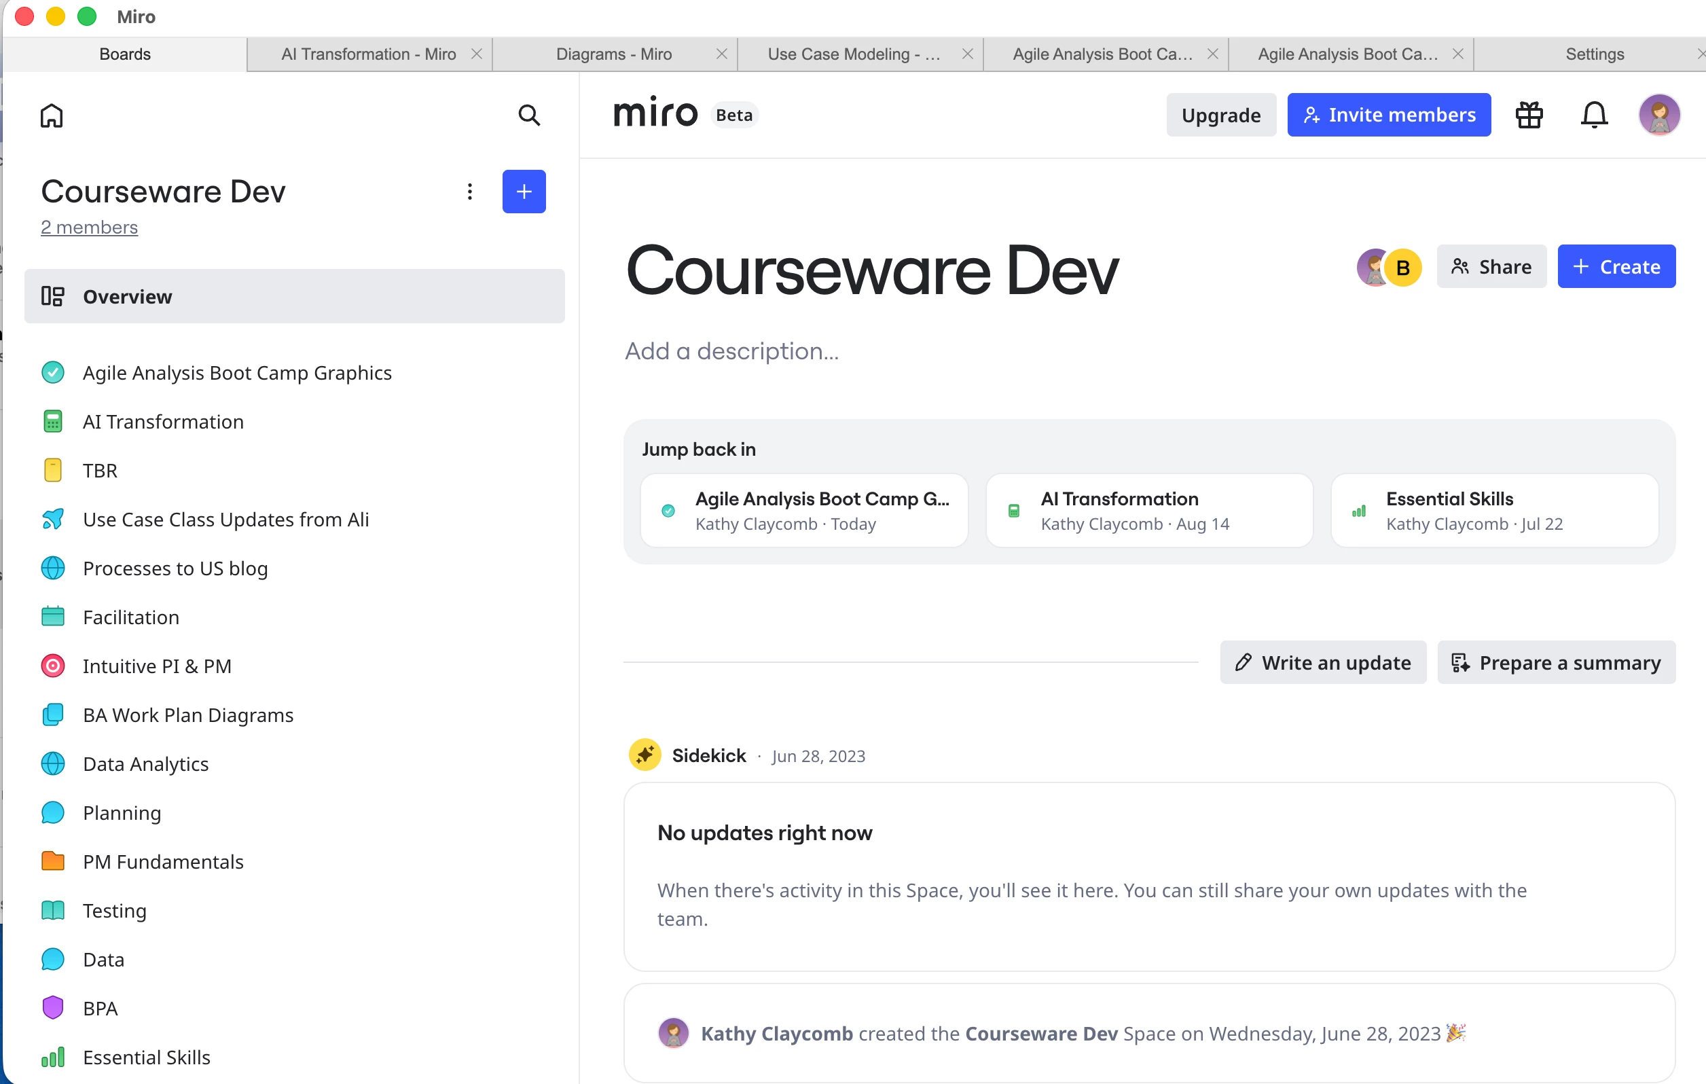Open AI Transformation jump-back card
This screenshot has width=1706, height=1084.
point(1149,510)
